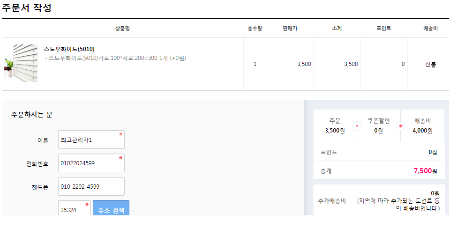Click the 총수량 column header

pyautogui.click(x=255, y=29)
